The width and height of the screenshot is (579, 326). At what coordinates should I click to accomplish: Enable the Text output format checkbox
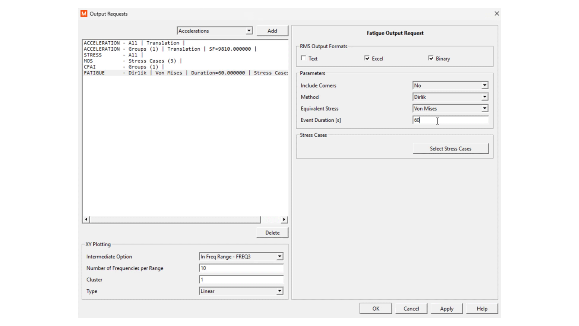[x=303, y=58]
